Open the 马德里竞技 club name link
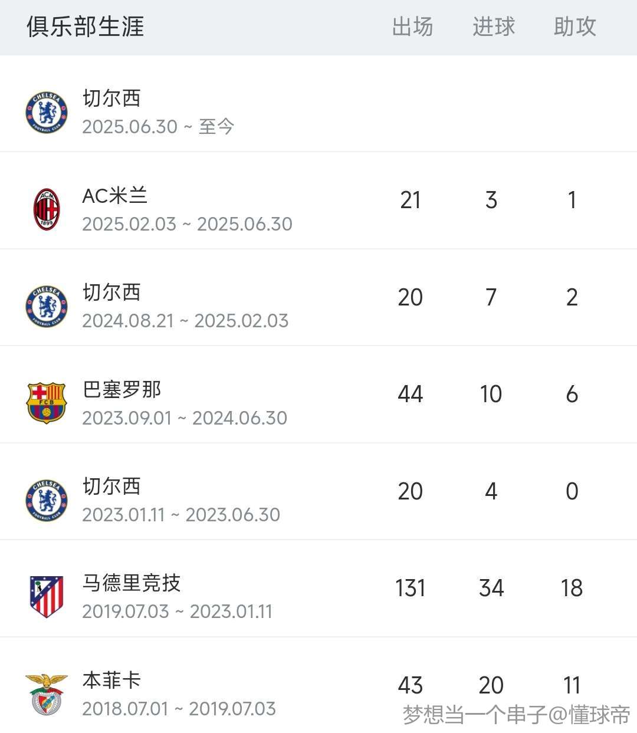 (x=132, y=583)
